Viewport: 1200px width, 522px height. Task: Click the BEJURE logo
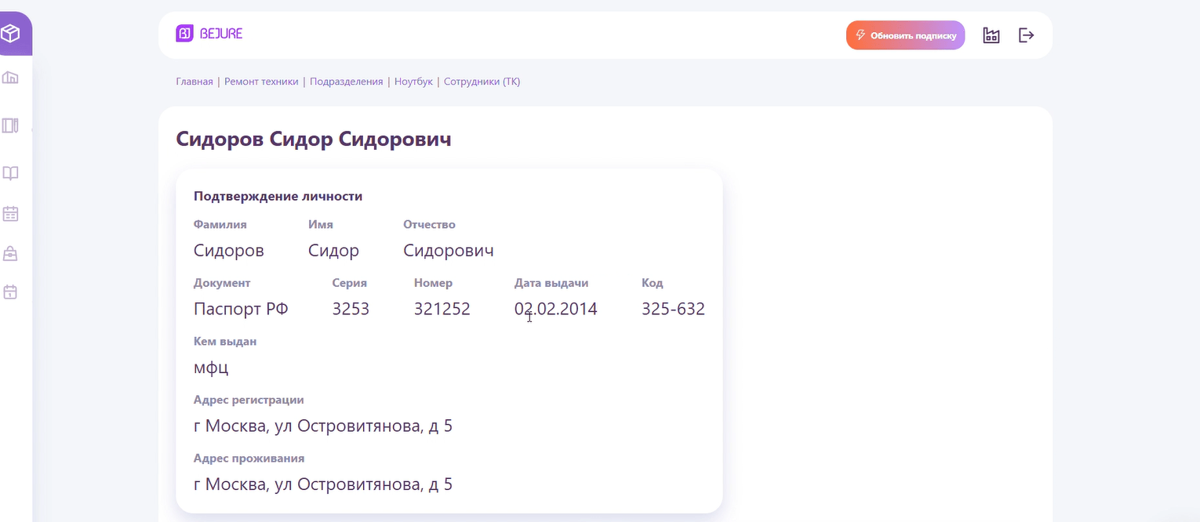[x=209, y=34]
